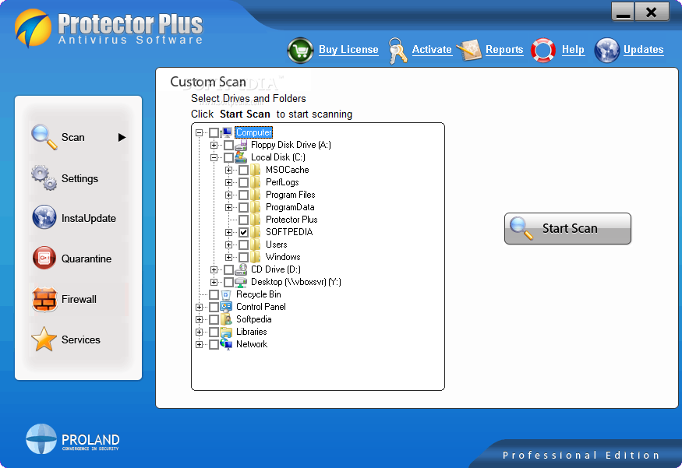Open the Updates link

pos(643,50)
